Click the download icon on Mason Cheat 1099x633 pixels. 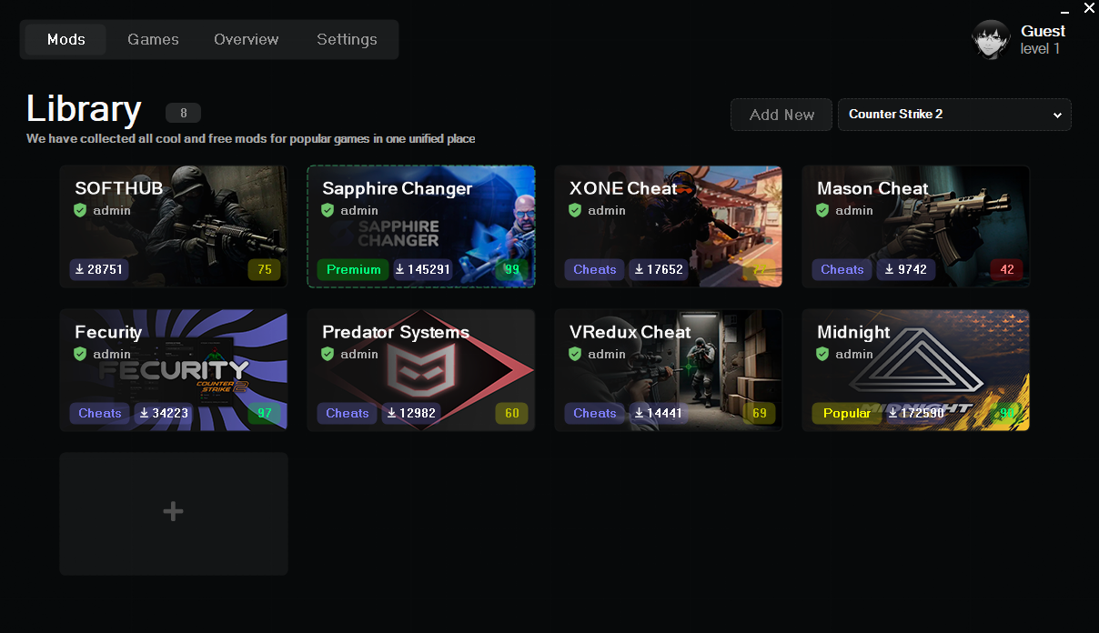click(x=887, y=269)
